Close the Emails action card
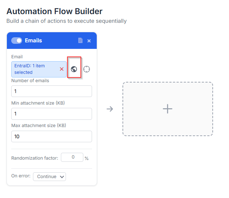The width and height of the screenshot is (229, 198). point(89,41)
